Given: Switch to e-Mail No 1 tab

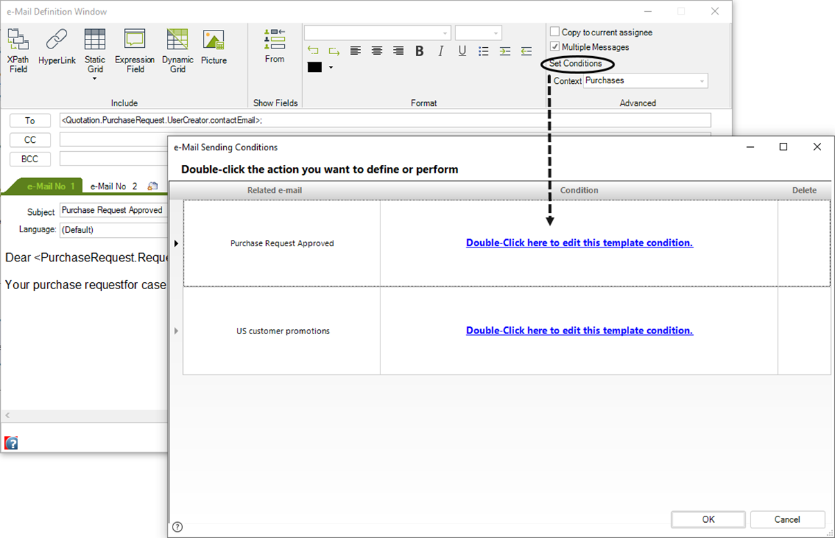Looking at the screenshot, I should click(50, 186).
